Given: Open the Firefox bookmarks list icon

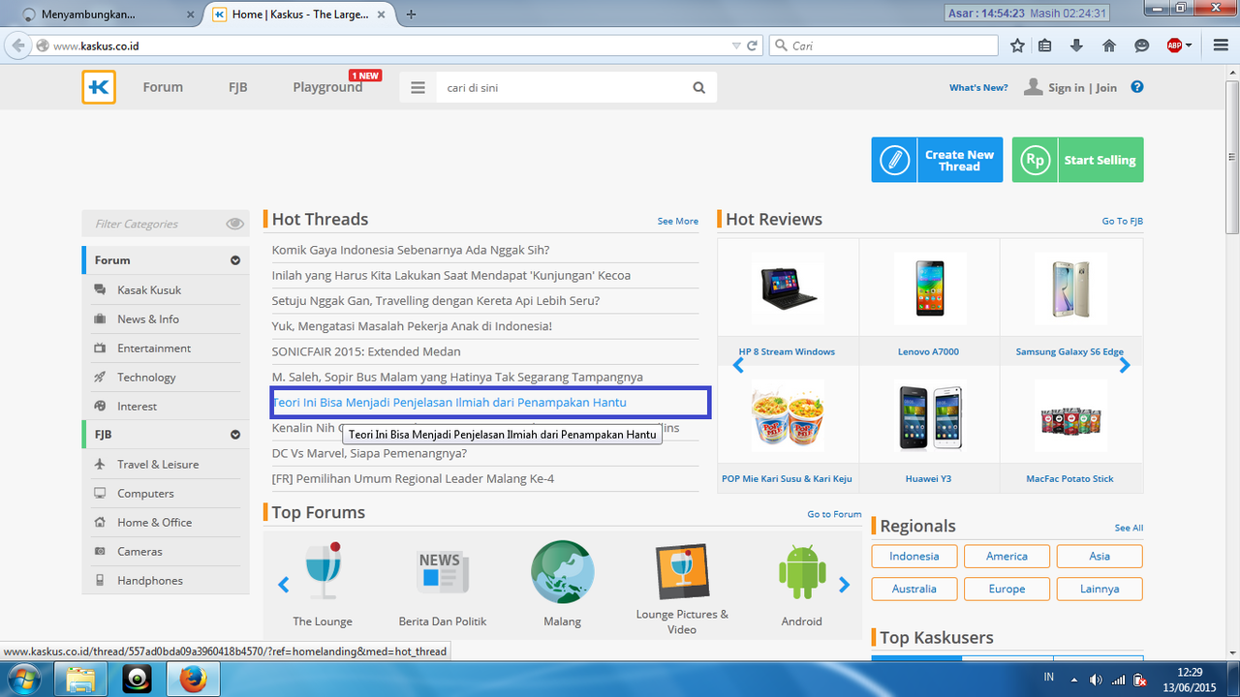Looking at the screenshot, I should pyautogui.click(x=1045, y=45).
